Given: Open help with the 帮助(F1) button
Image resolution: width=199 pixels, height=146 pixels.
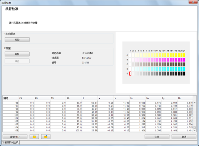Looking at the screenshot, I should click(15, 137).
